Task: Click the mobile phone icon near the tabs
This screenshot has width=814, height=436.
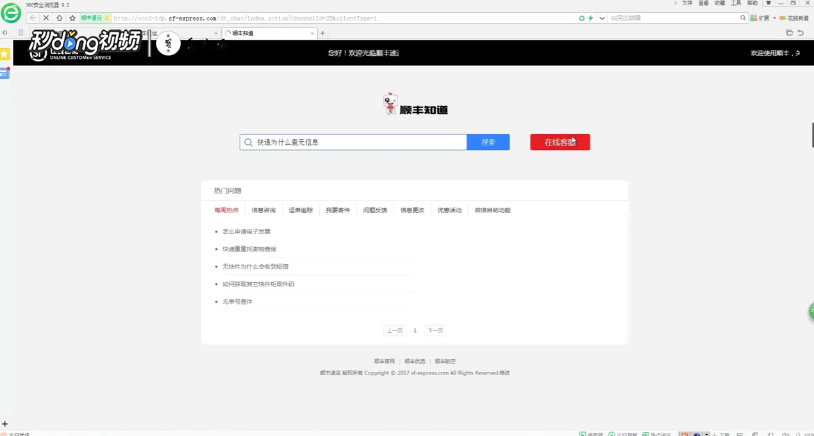Action: click(21, 33)
